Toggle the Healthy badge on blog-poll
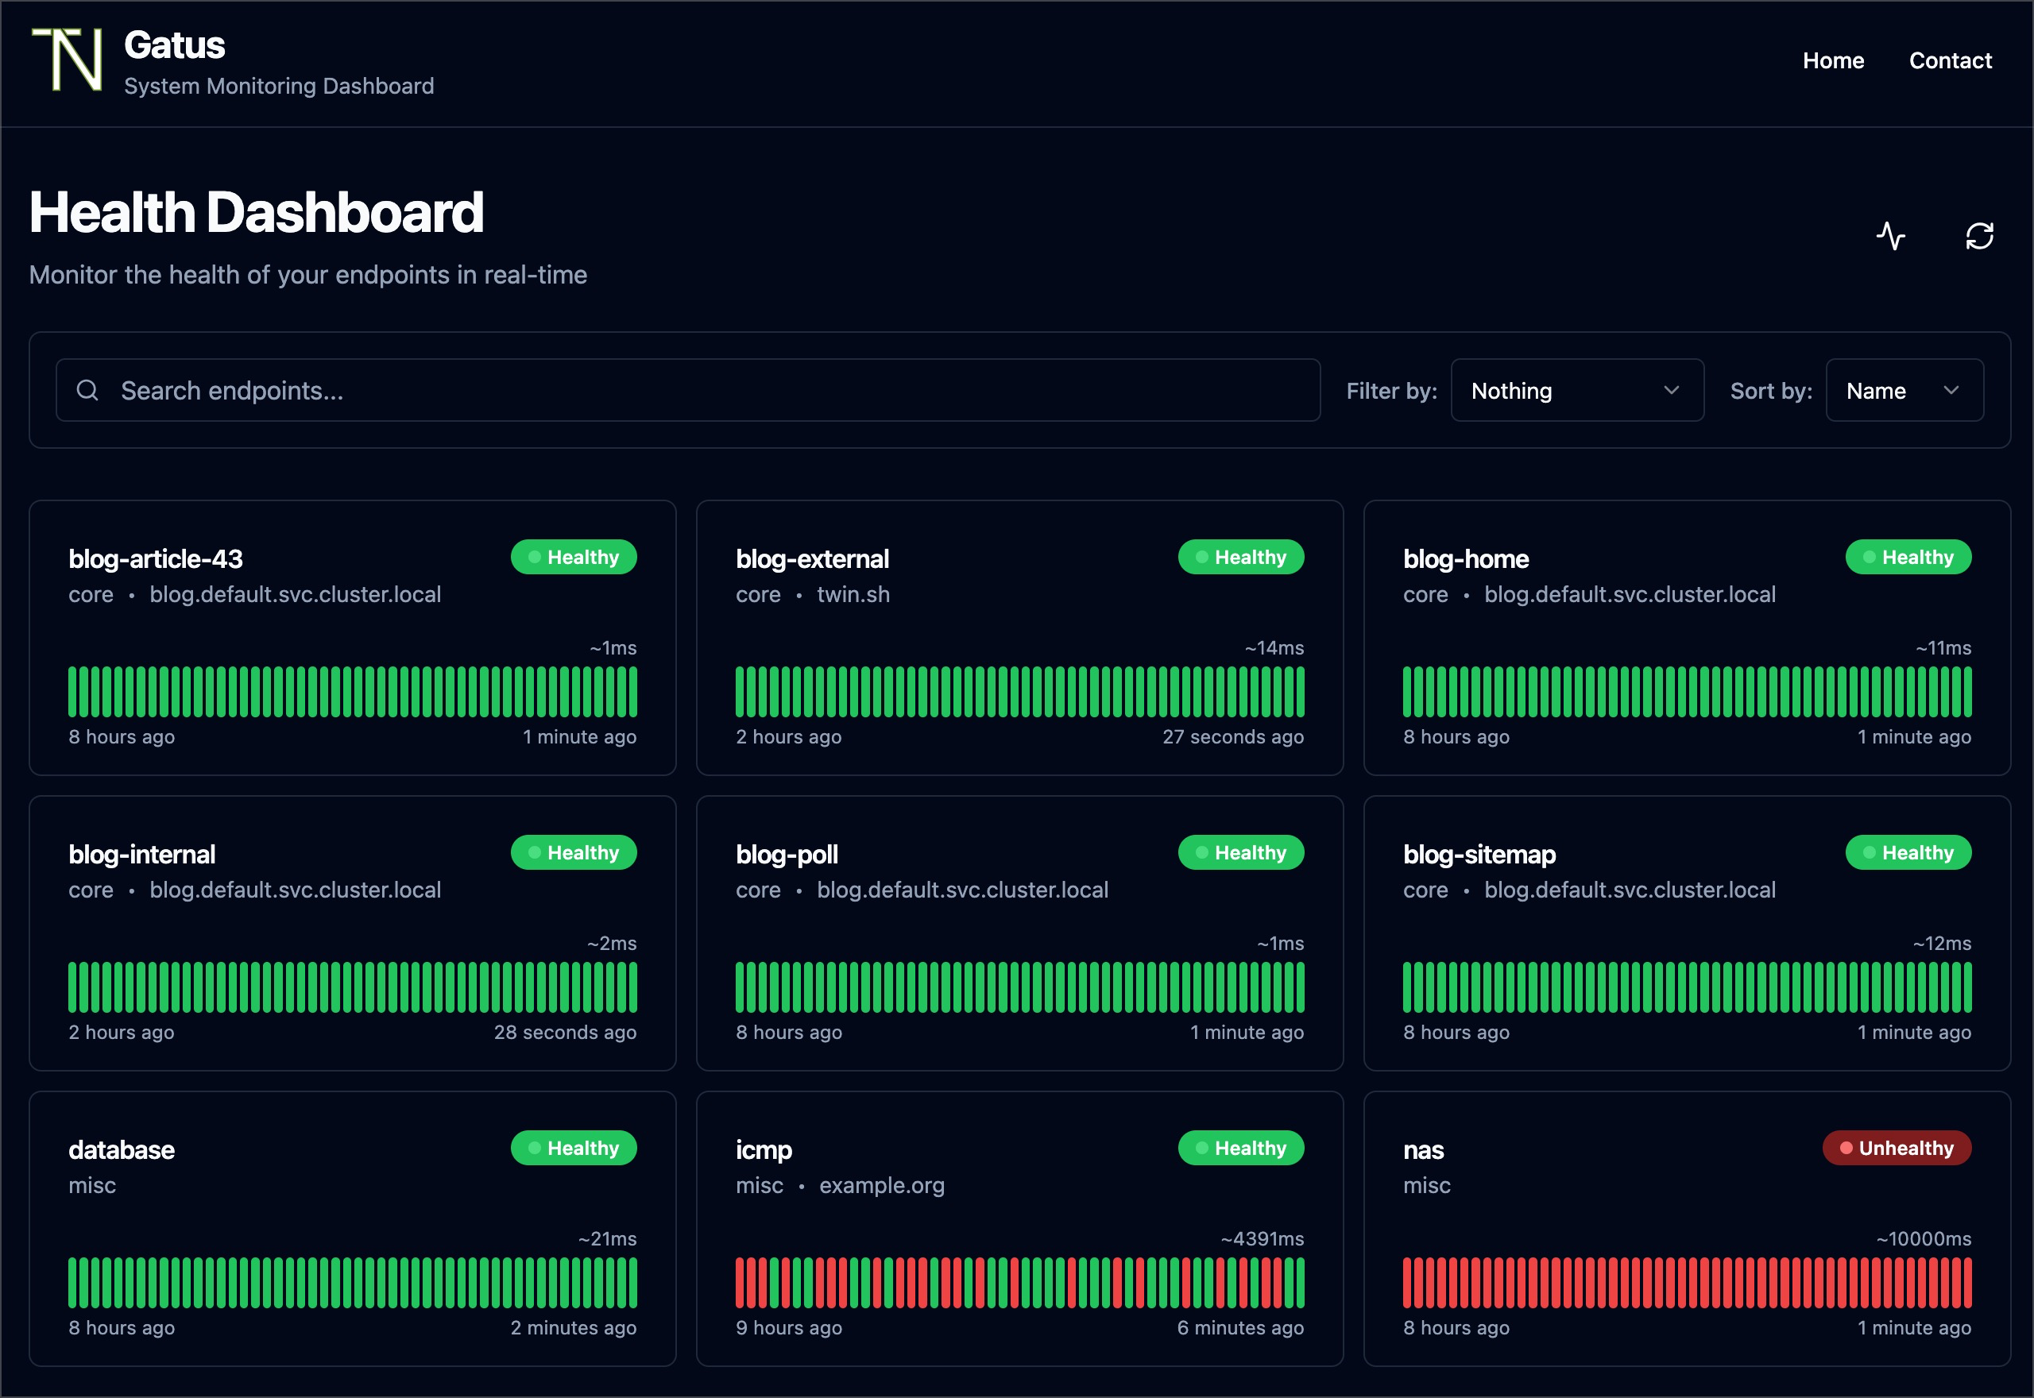The height and width of the screenshot is (1398, 2034). click(x=1241, y=852)
